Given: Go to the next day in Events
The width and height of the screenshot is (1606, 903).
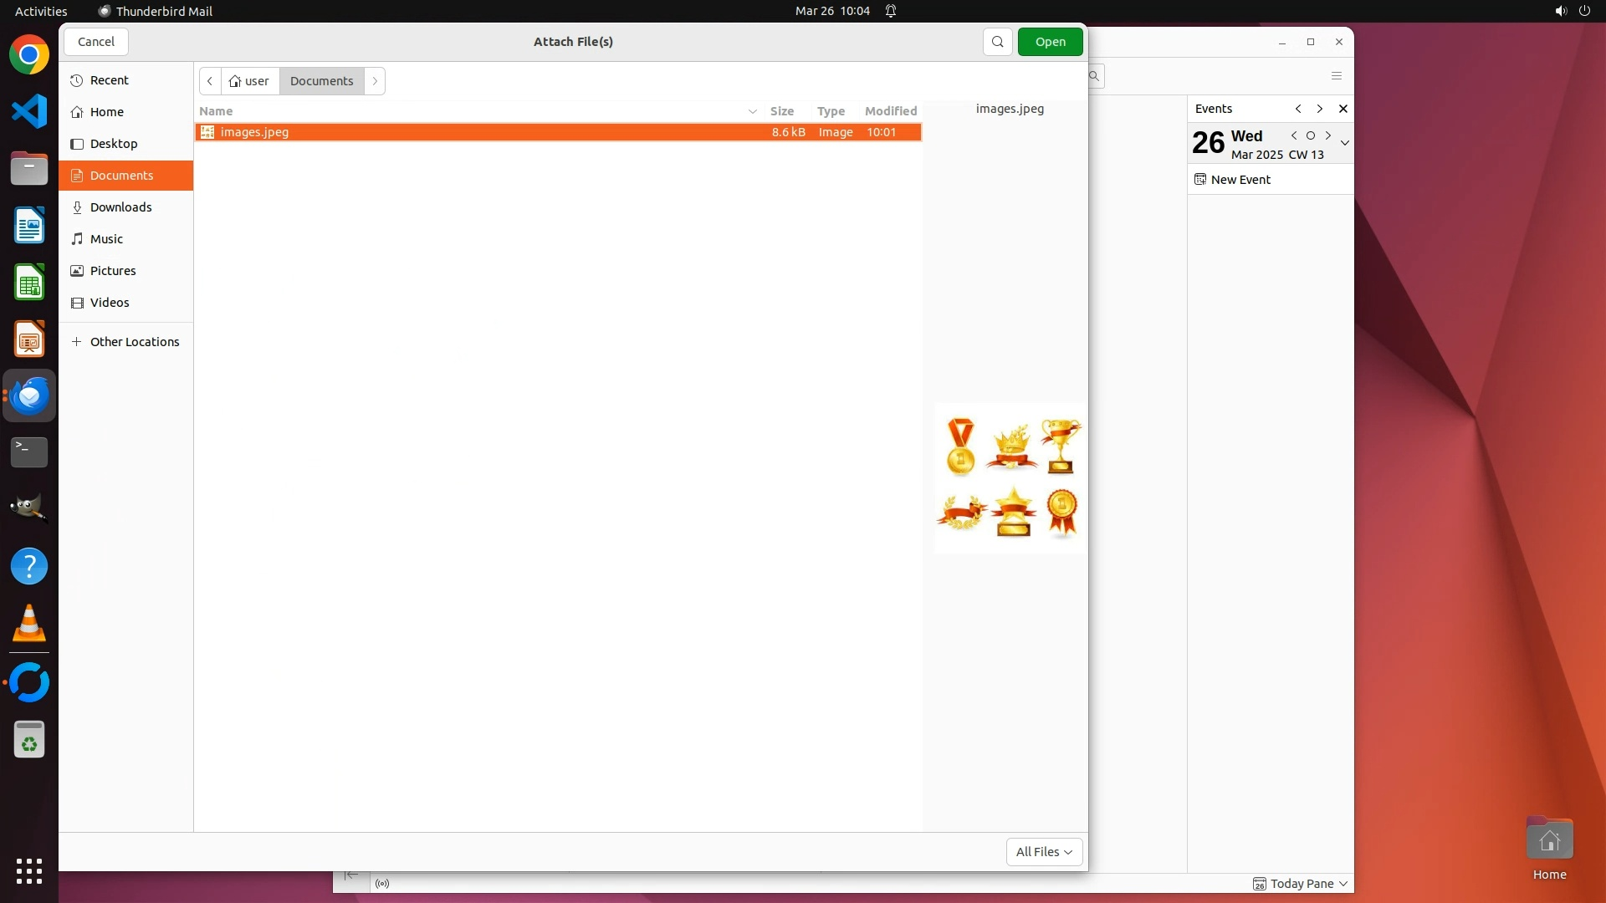Looking at the screenshot, I should pyautogui.click(x=1328, y=135).
